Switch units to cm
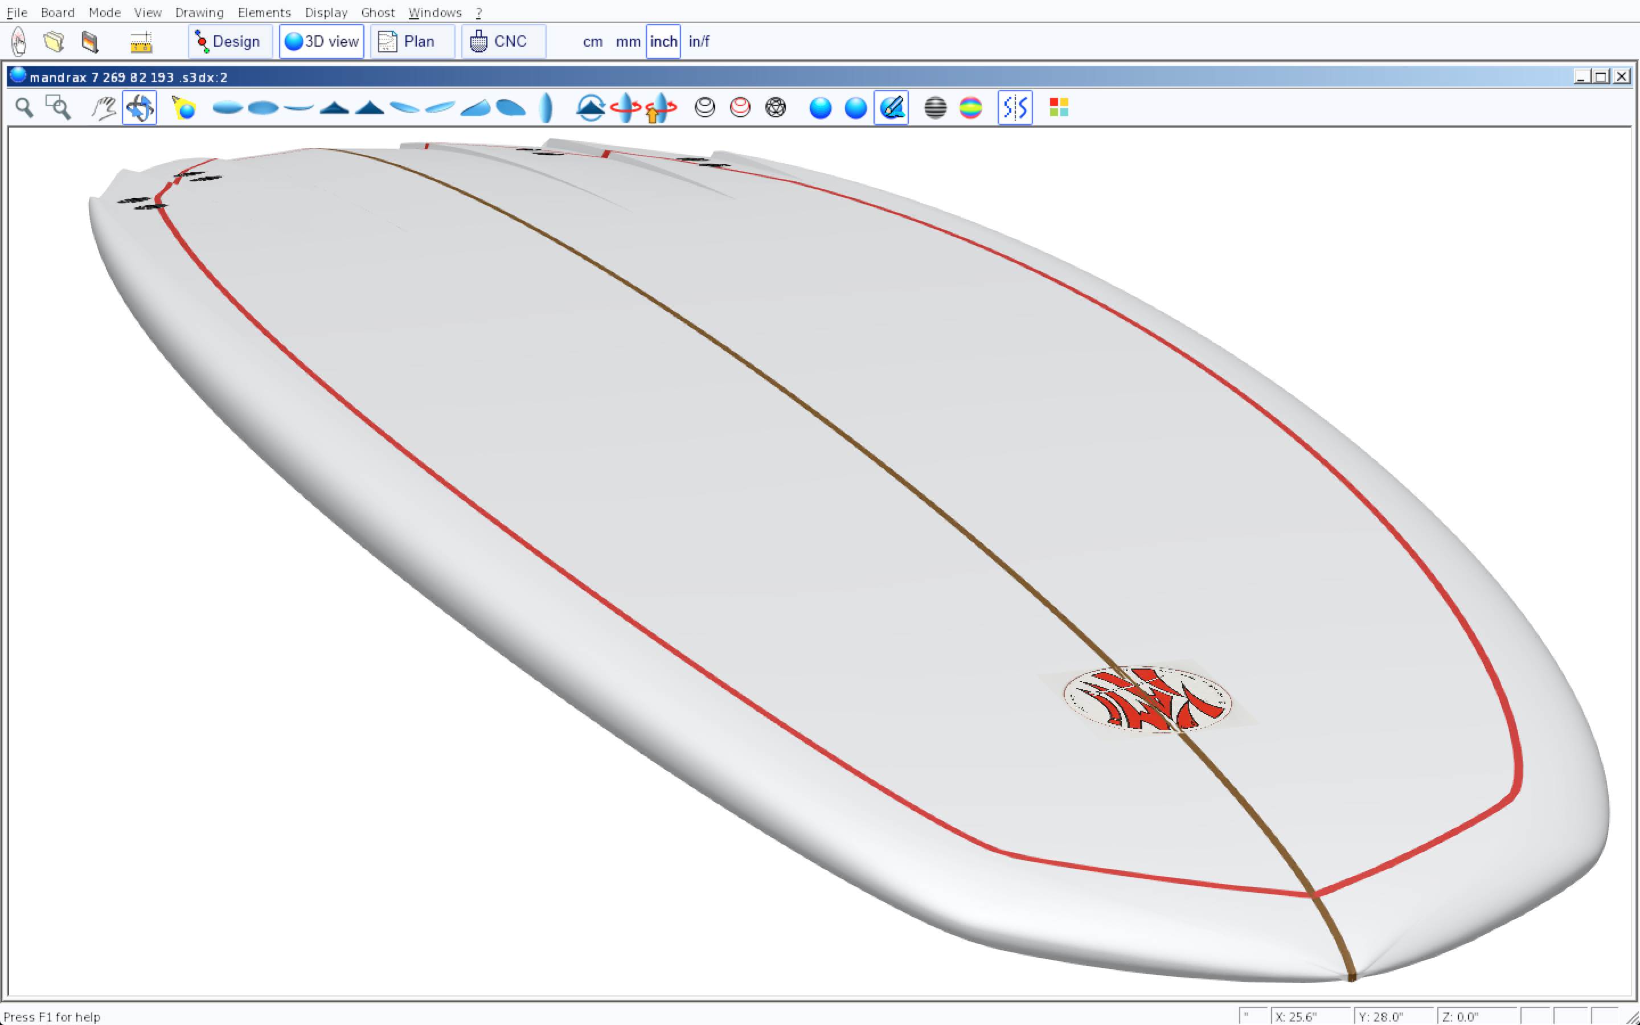1640x1025 pixels. click(592, 42)
